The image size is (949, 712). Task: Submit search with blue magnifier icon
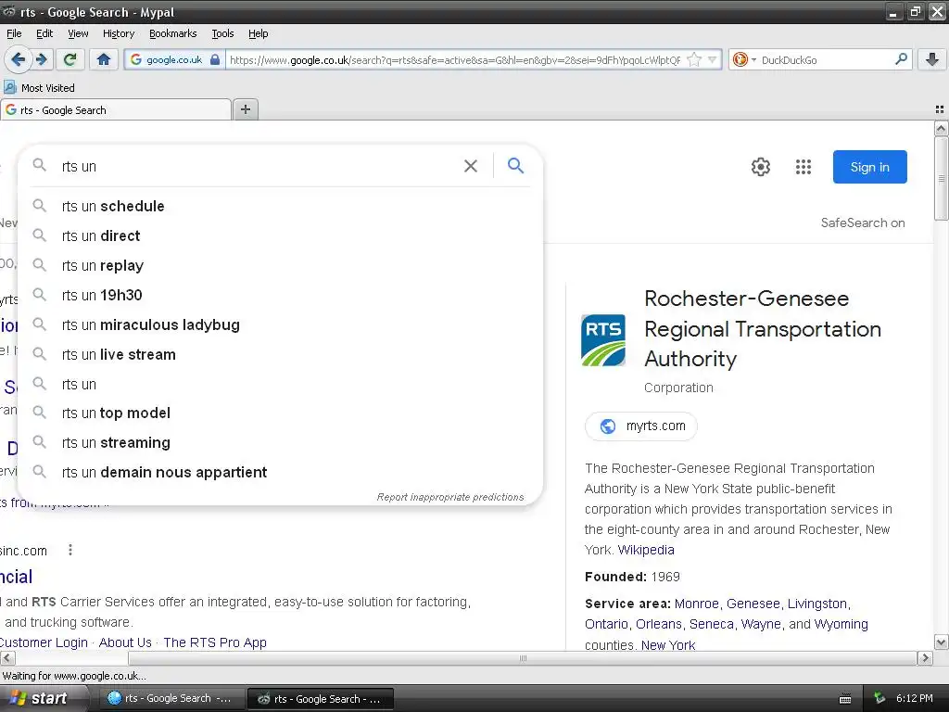[515, 166]
